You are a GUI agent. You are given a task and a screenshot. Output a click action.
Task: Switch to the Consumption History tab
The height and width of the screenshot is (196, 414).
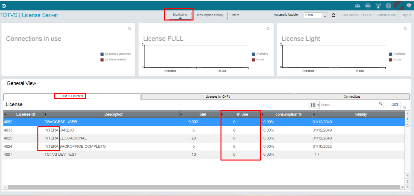209,15
